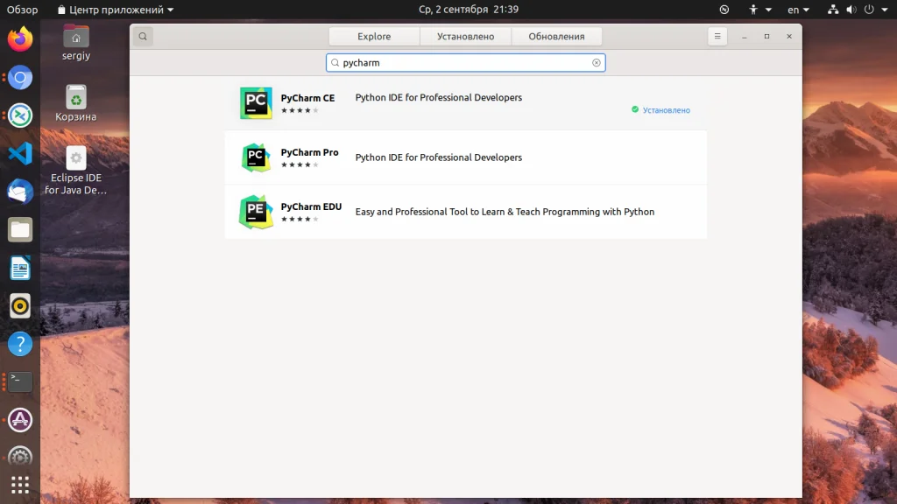The height and width of the screenshot is (504, 897).
Task: Click the PyCharm EDU app icon
Action: pyautogui.click(x=256, y=212)
